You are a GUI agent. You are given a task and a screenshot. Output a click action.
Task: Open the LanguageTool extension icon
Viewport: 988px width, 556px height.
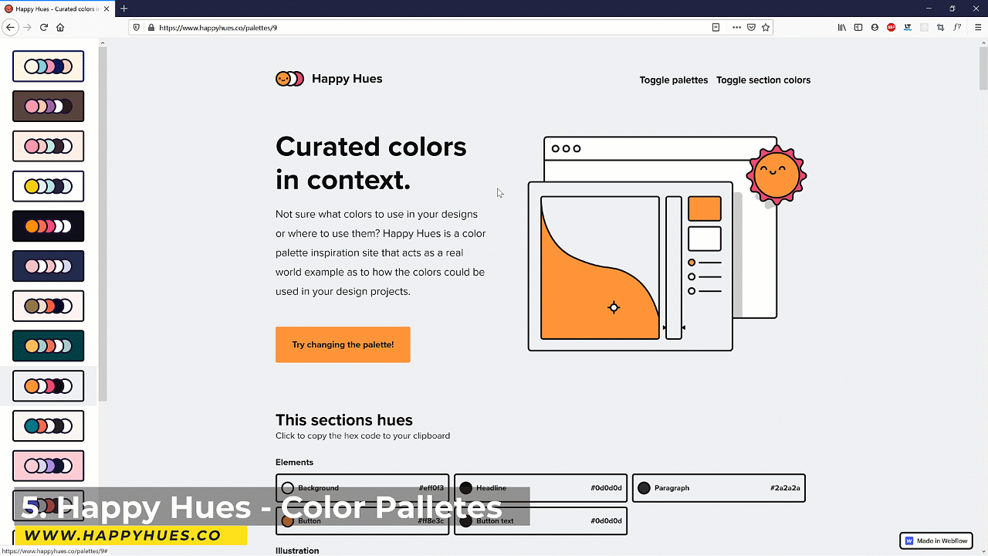click(908, 27)
